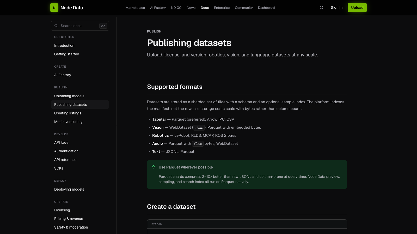Select Publishing datasets in the sidebar
The image size is (417, 234).
point(80,105)
